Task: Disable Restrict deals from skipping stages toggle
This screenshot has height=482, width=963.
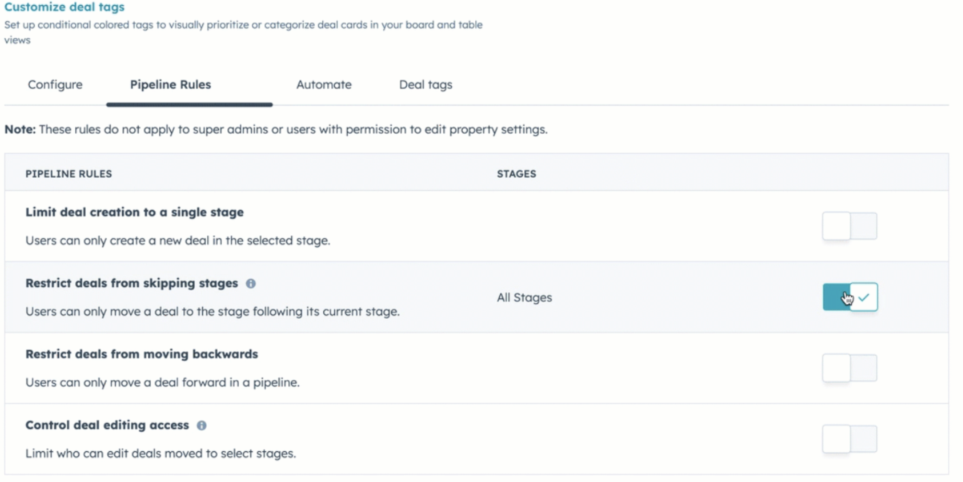Action: [850, 297]
